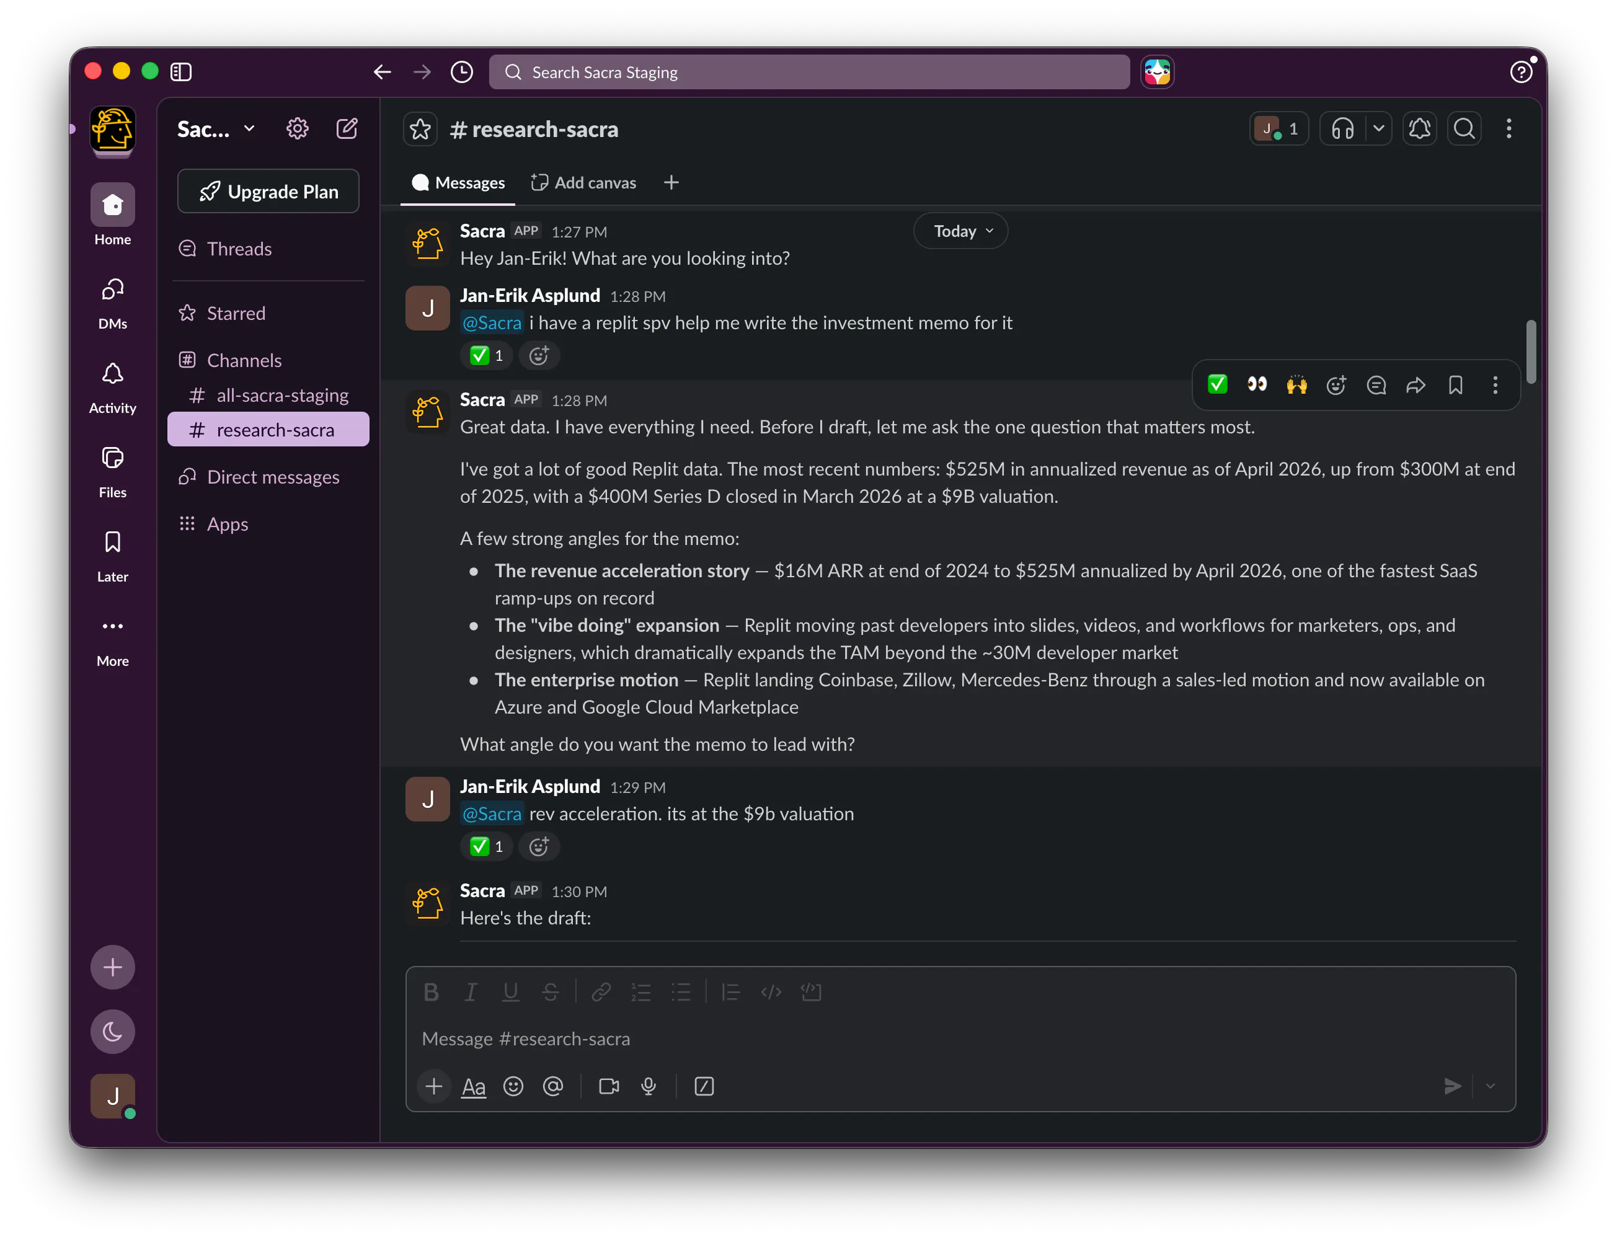Click the message list scrollbar
This screenshot has height=1240, width=1617.
[1531, 352]
